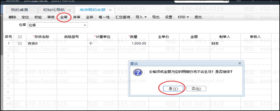Check the row 1 存货B checkbox
This screenshot has width=280, height=111.
[x=20, y=43]
